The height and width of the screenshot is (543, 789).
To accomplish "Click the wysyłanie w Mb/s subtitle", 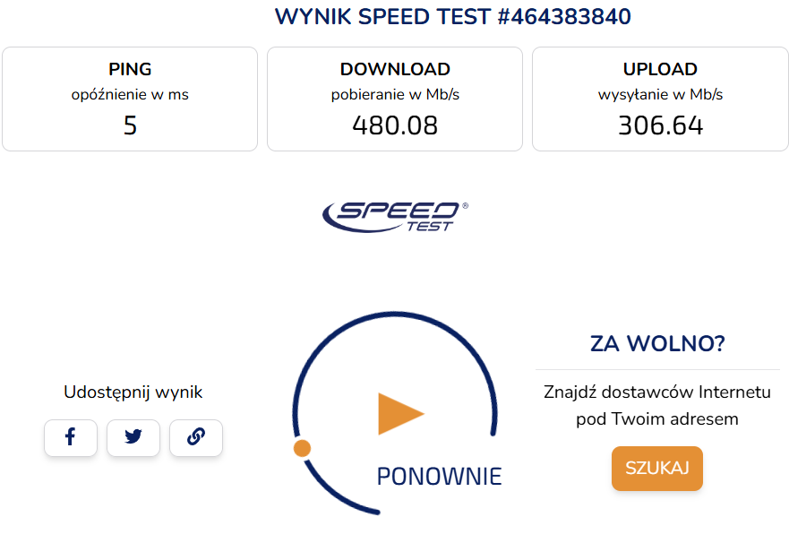I will coord(660,94).
